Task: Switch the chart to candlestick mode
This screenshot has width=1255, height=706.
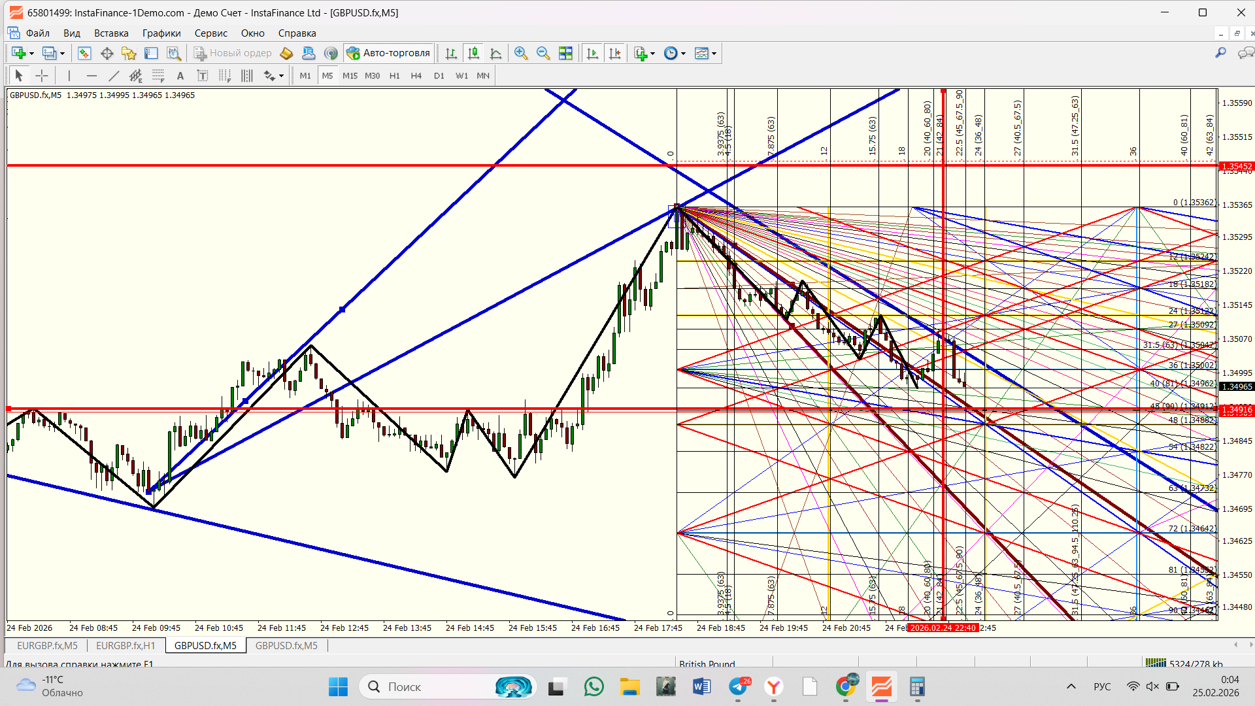Action: pos(473,54)
